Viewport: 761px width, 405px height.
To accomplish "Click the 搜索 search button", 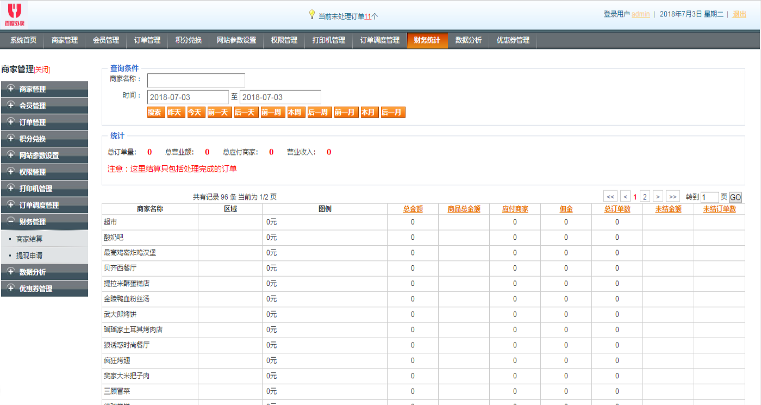I will tap(155, 113).
